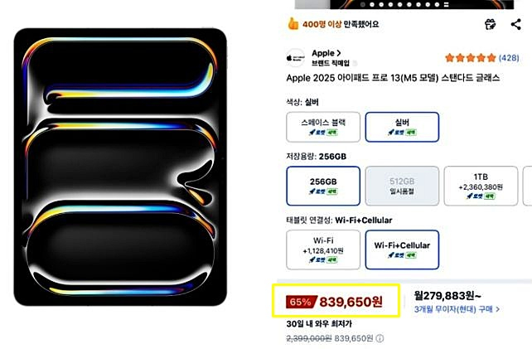532x349 pixels.
Task: Click the thumbs-up satisfaction icon
Action: (294, 25)
